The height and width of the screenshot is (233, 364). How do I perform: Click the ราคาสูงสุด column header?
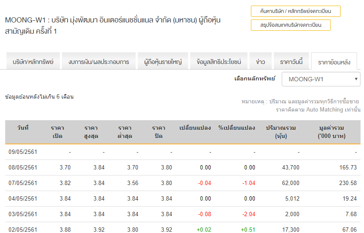point(91,132)
